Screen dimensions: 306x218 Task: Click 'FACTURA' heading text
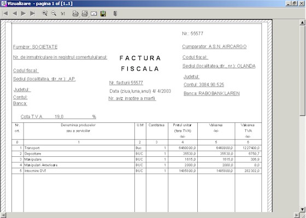pos(140,58)
